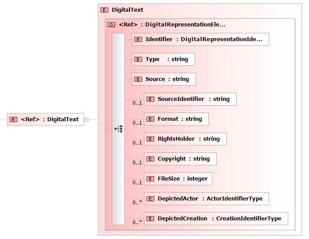Click the E icon next to Type

click(x=139, y=59)
